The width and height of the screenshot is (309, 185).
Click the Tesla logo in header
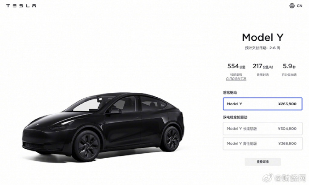coord(21,6)
